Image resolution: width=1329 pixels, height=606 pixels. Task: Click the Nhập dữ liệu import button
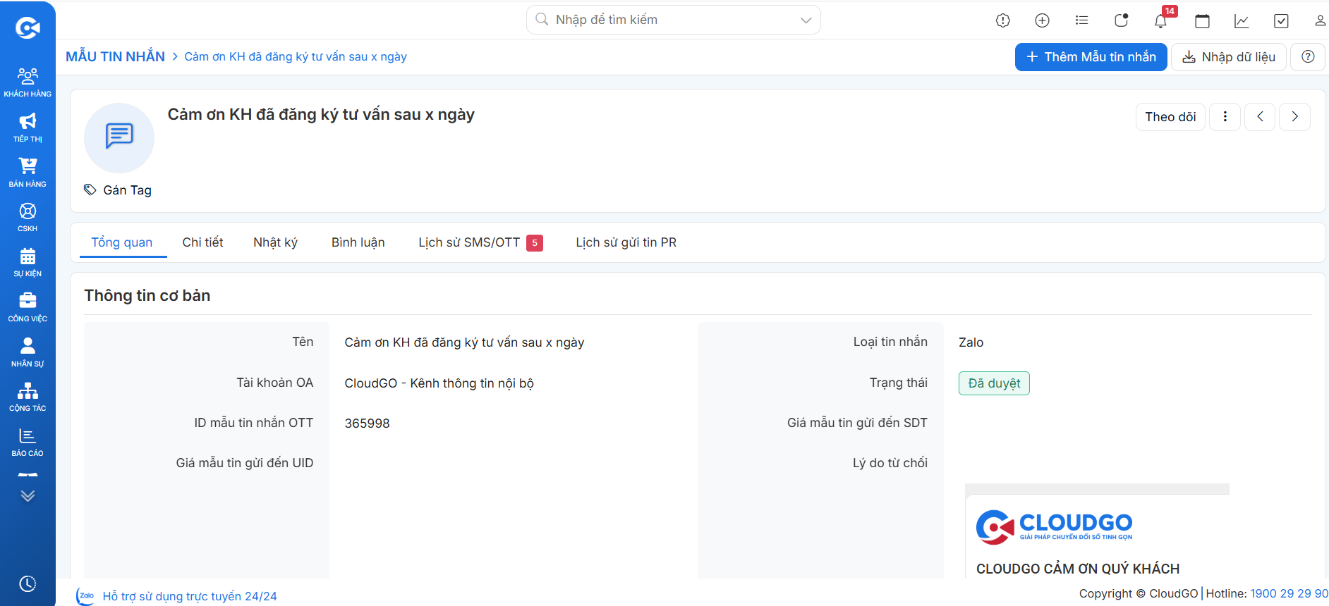click(1228, 57)
